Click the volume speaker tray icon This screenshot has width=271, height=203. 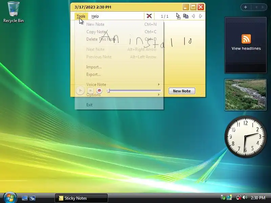[x=245, y=197]
